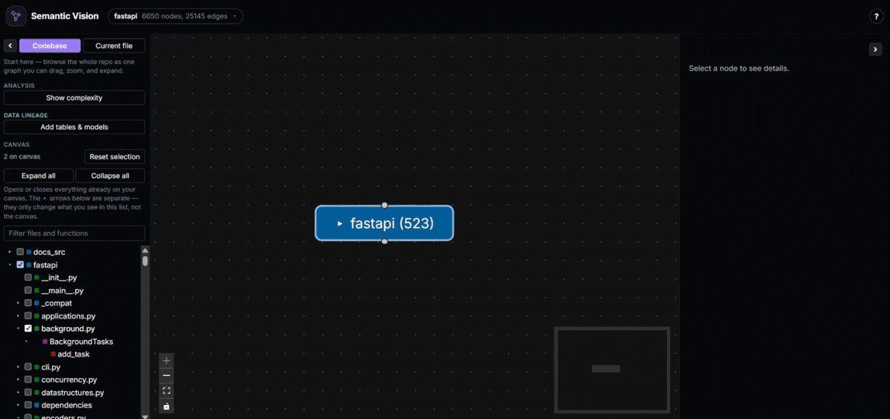This screenshot has height=419, width=890.
Task: Expand fastapi (523) node arrow on canvas
Action: click(339, 223)
